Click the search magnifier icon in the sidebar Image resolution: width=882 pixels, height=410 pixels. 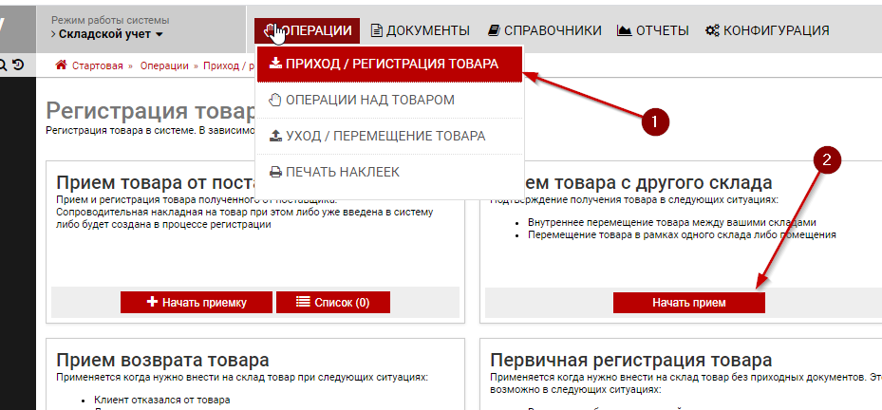coord(3,65)
